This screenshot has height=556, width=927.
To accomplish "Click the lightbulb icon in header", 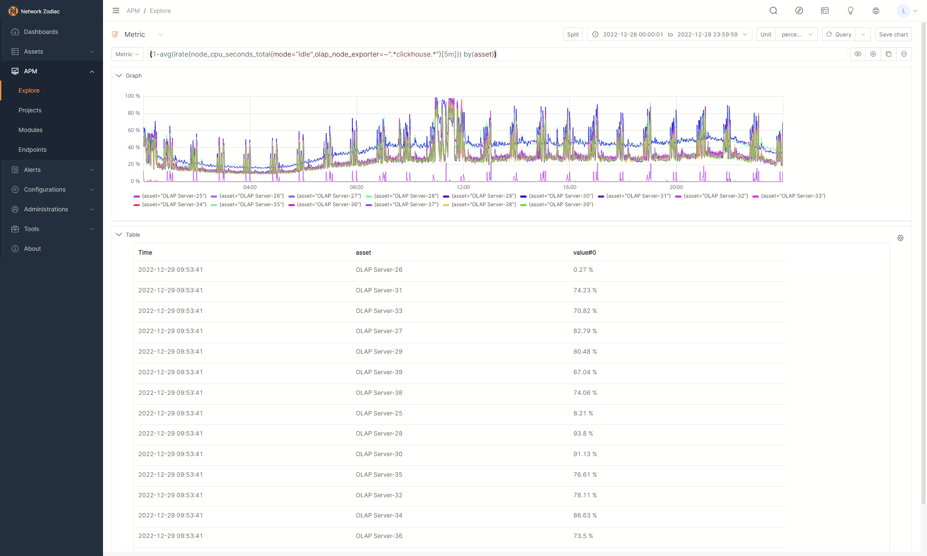I will coord(850,11).
